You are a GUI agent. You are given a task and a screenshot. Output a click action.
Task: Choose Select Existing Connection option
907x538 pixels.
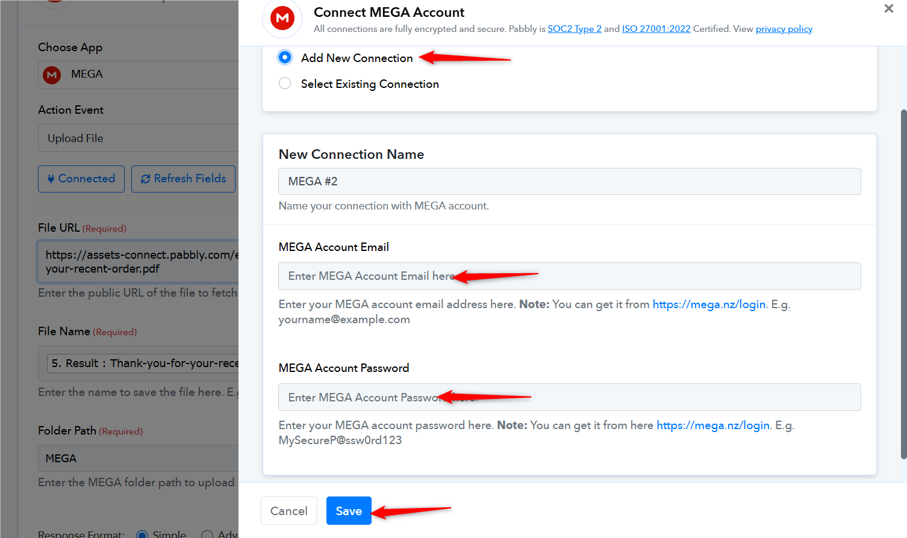coord(285,84)
